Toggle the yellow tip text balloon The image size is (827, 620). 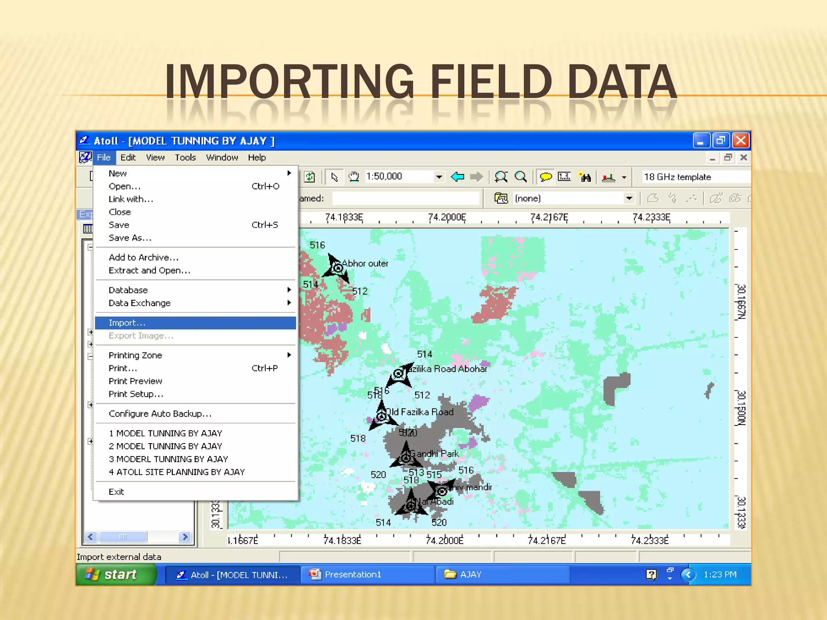pos(546,177)
